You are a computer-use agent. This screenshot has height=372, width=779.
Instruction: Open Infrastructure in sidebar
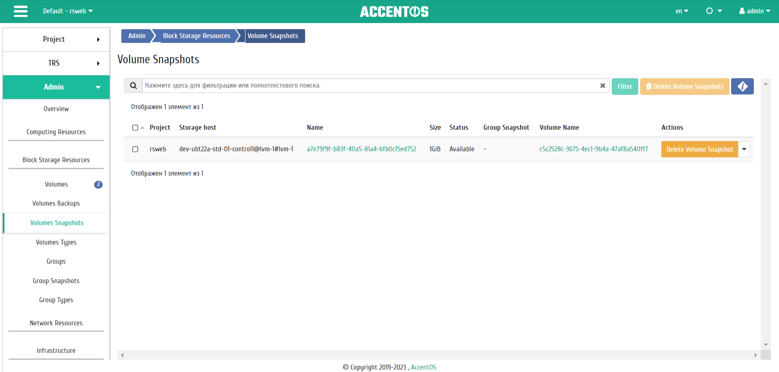click(56, 350)
